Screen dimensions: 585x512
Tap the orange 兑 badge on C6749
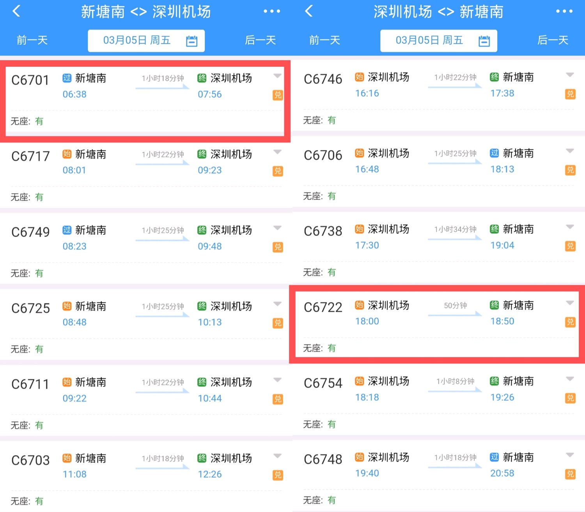(x=278, y=247)
